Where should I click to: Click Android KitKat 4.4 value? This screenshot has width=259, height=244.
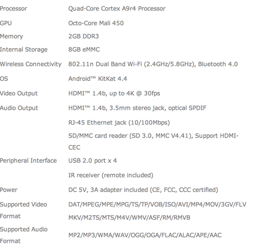[97, 79]
